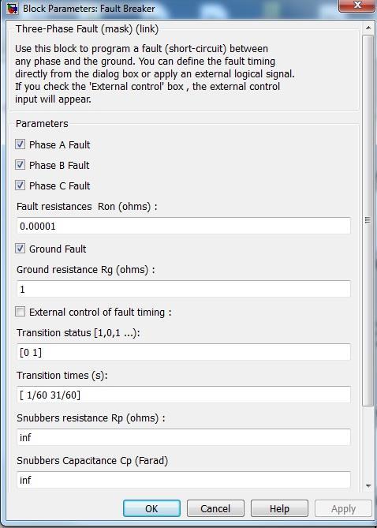This screenshot has width=377, height=528.
Task: Click the Simulink icon in title bar
Action: click(x=13, y=8)
